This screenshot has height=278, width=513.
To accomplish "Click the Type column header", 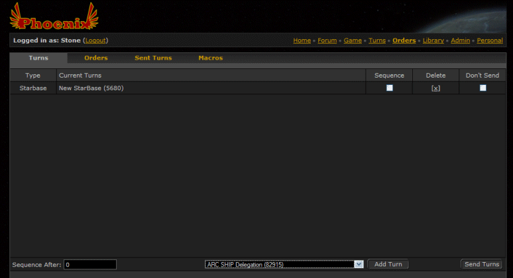I will (33, 76).
